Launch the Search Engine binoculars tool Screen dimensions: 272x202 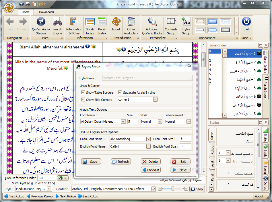click(x=57, y=26)
